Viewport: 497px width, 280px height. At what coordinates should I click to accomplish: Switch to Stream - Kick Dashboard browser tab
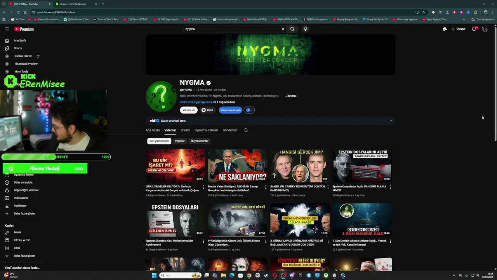[76, 4]
